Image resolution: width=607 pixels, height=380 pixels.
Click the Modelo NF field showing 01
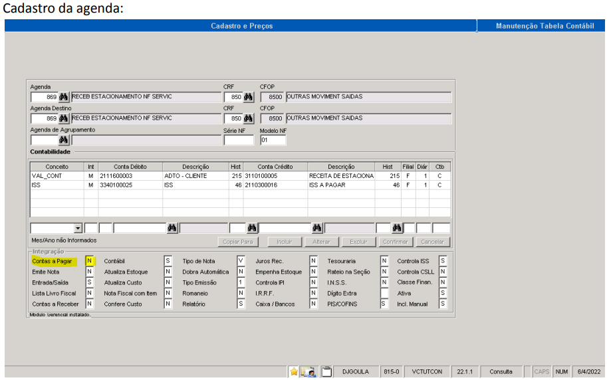tap(273, 140)
